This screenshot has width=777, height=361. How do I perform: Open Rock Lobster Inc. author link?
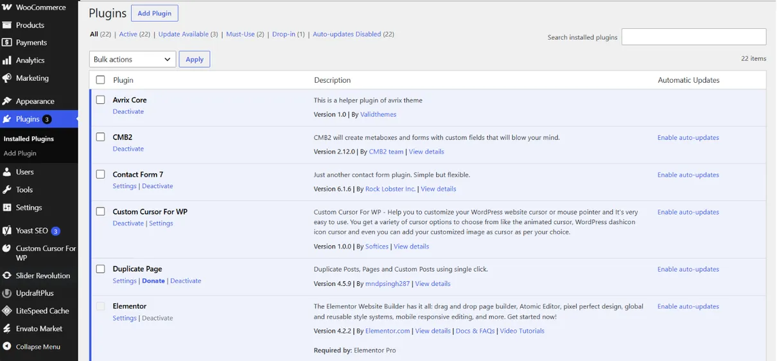tap(390, 189)
